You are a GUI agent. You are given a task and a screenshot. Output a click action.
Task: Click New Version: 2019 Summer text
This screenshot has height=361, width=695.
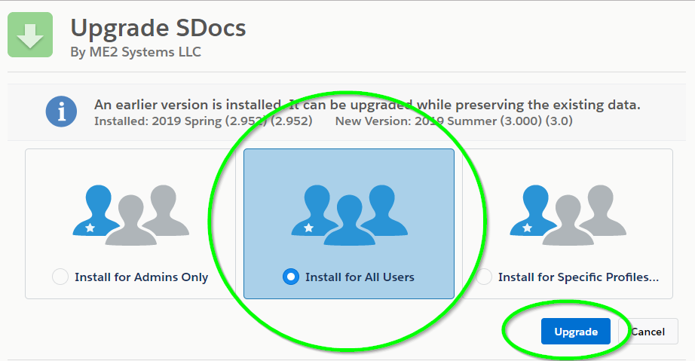coord(454,121)
